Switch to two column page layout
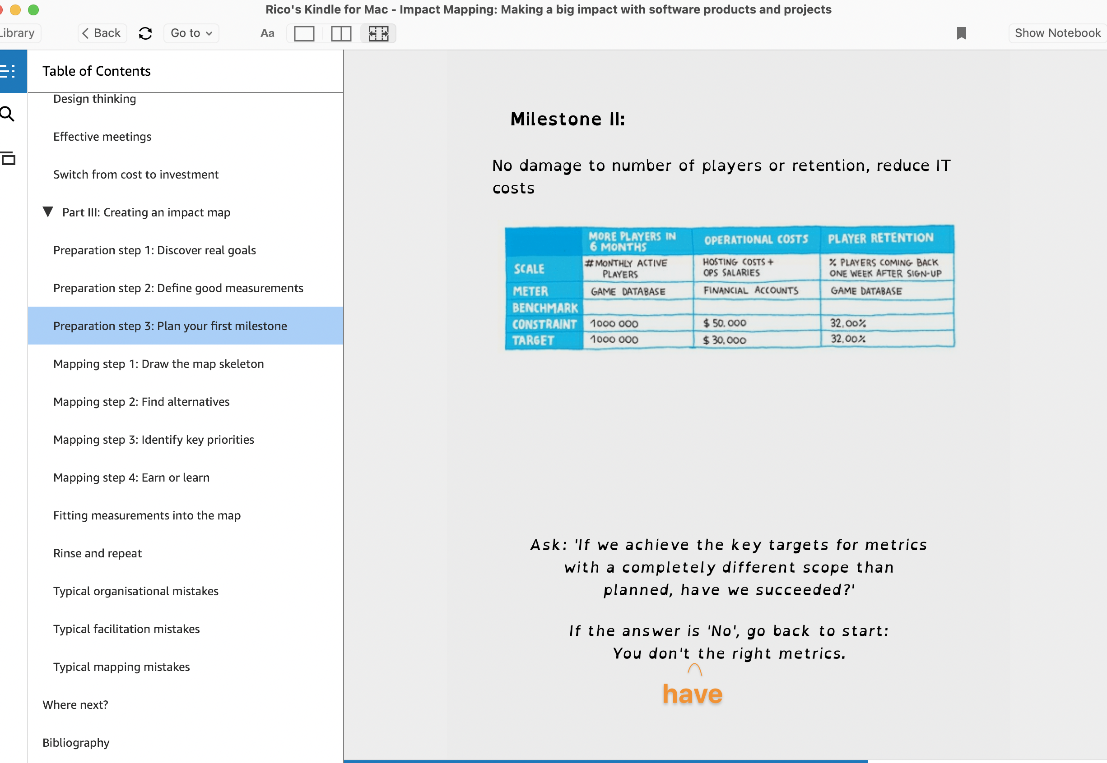 [x=341, y=33]
